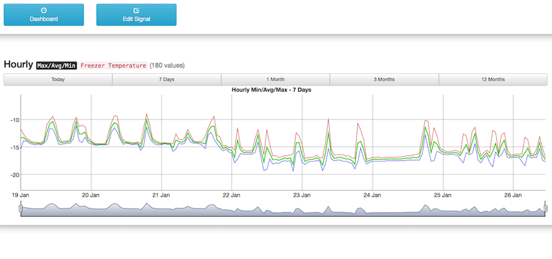The image size is (552, 259).
Task: Click the 19 Jan x-axis label
Action: [21, 195]
